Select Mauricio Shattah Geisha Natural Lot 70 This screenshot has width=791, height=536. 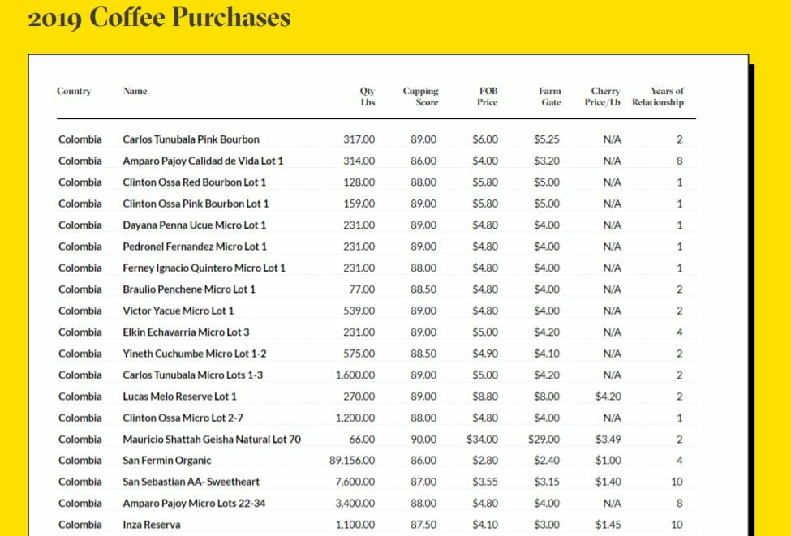(x=211, y=440)
